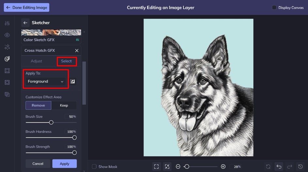This screenshot has height=172, width=308.
Task: Click the Brush Strength 100% value field
Action: click(71, 147)
